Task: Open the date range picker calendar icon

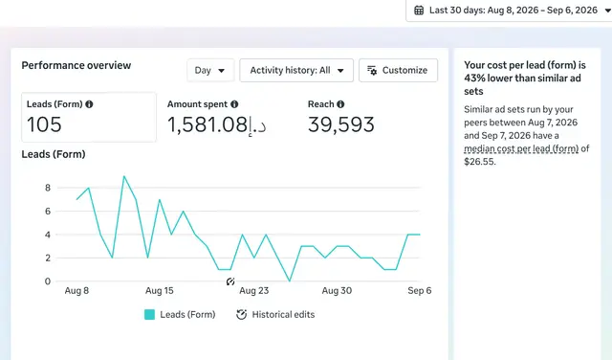Action: coord(419,11)
